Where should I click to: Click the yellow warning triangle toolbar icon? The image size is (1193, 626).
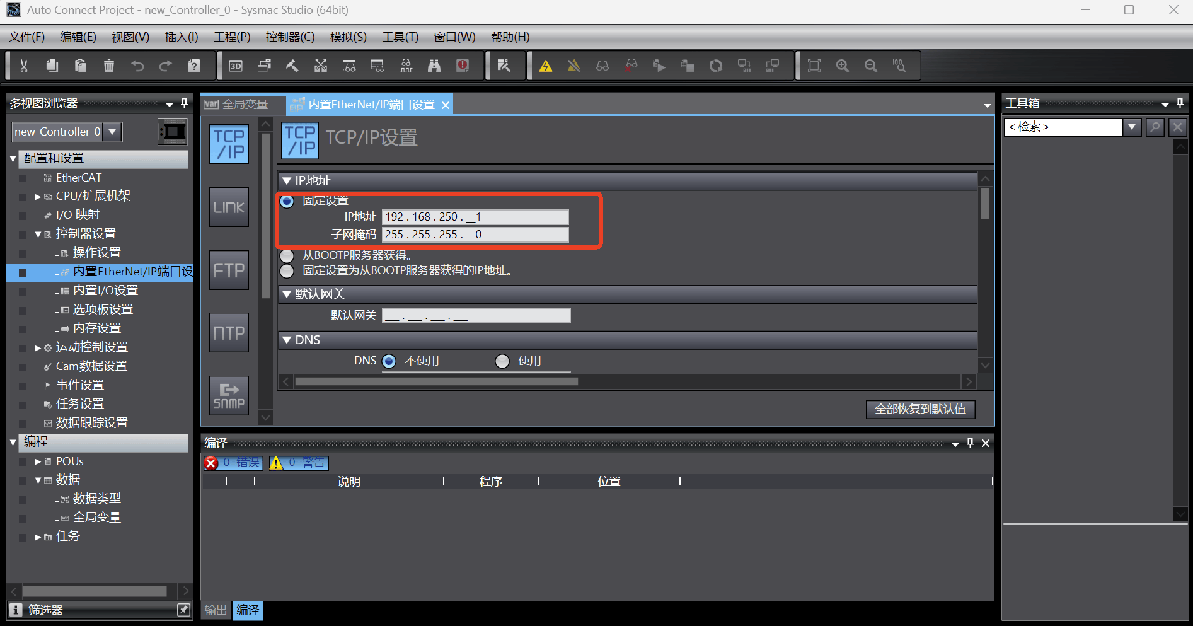click(546, 66)
